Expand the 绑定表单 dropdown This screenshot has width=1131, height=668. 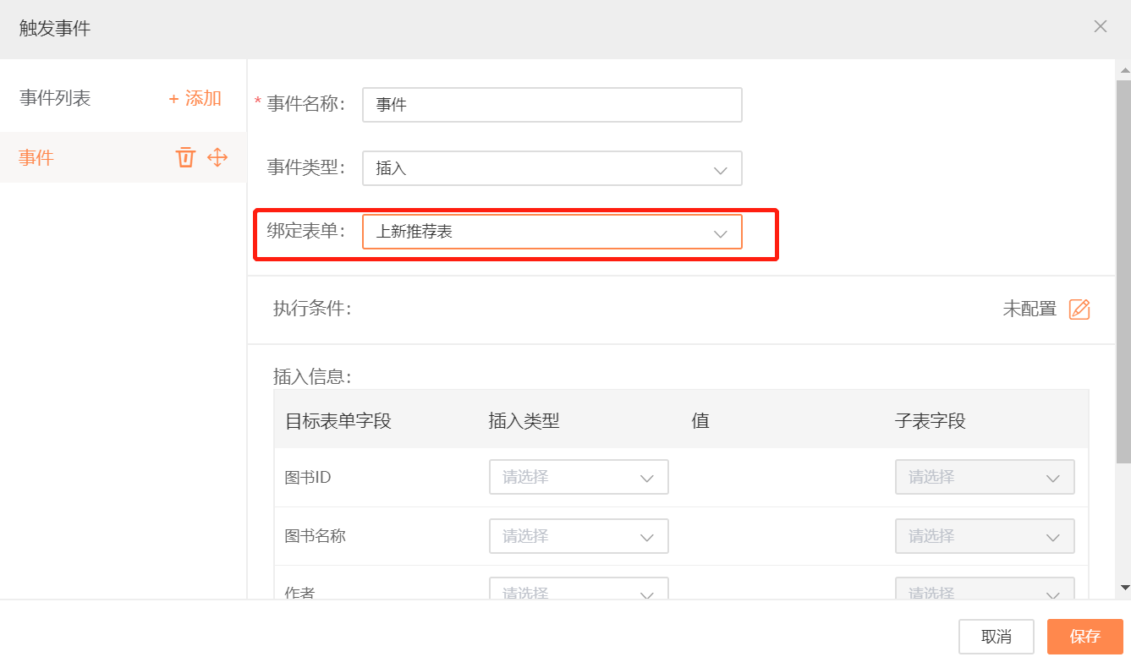click(552, 232)
